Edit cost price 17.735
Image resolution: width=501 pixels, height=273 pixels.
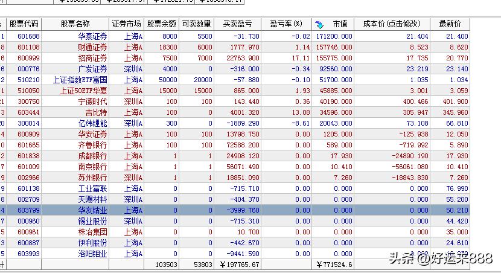click(417, 58)
